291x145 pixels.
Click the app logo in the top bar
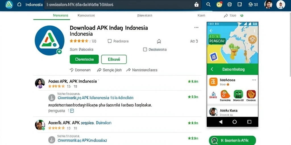coord(9,5)
